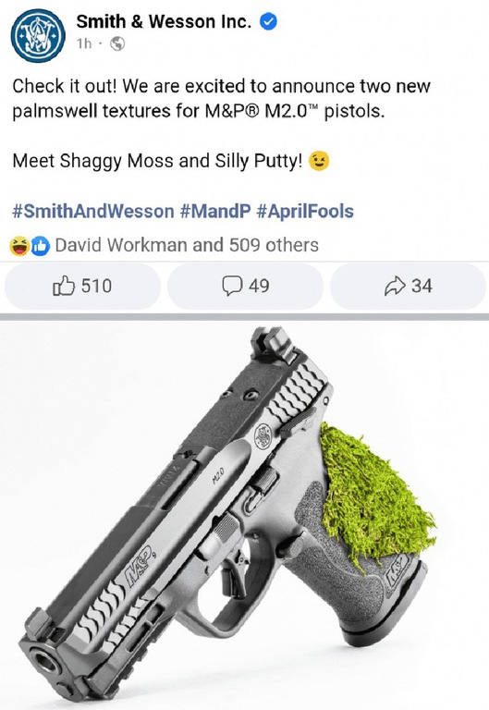Click the 1h post timestamp

tap(84, 43)
